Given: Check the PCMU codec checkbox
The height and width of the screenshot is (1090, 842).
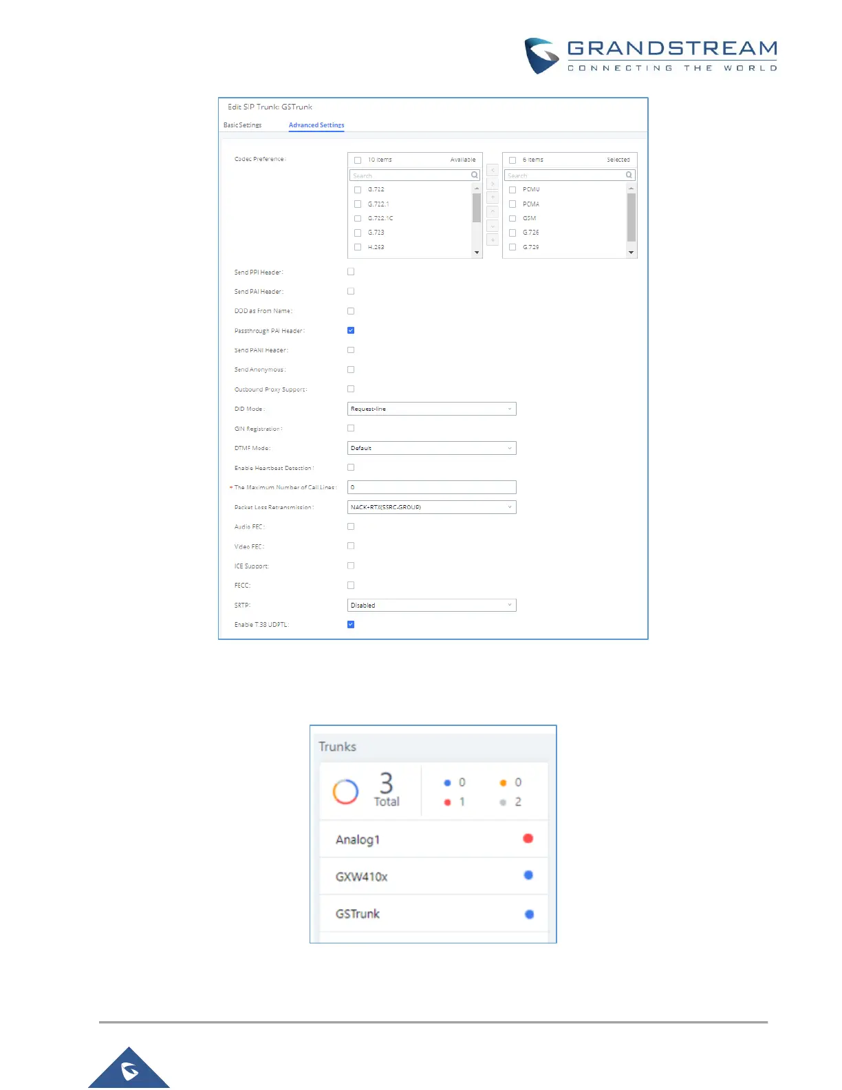Looking at the screenshot, I should tap(512, 190).
